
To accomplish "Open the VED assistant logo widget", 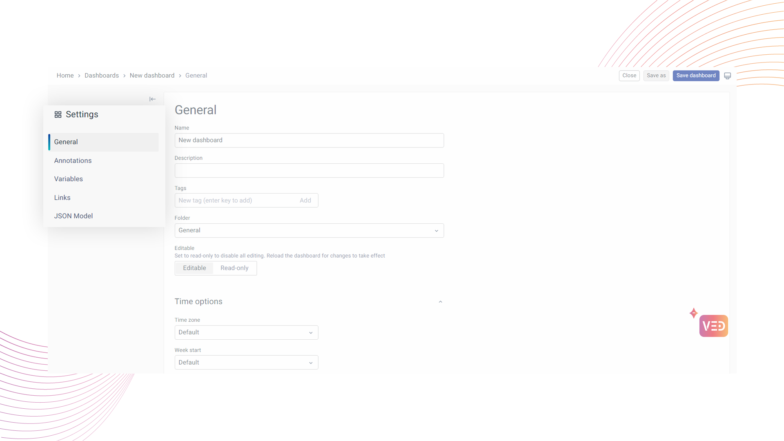I will click(x=713, y=326).
